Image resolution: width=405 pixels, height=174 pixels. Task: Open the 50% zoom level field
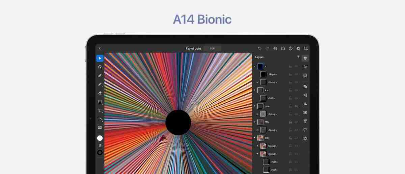[x=212, y=48]
